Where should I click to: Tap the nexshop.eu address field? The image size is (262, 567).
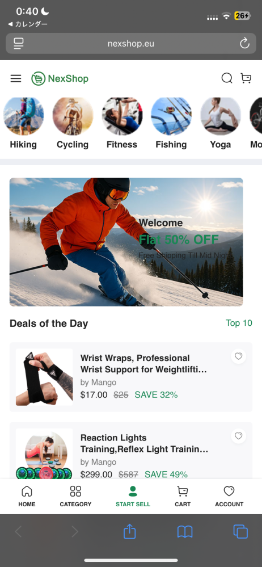[131, 44]
